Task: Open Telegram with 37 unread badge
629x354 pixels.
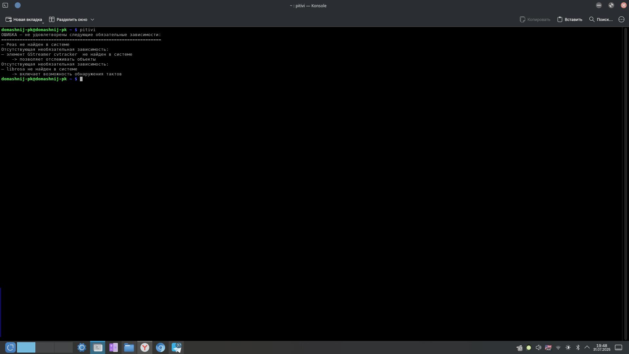Action: (x=176, y=347)
